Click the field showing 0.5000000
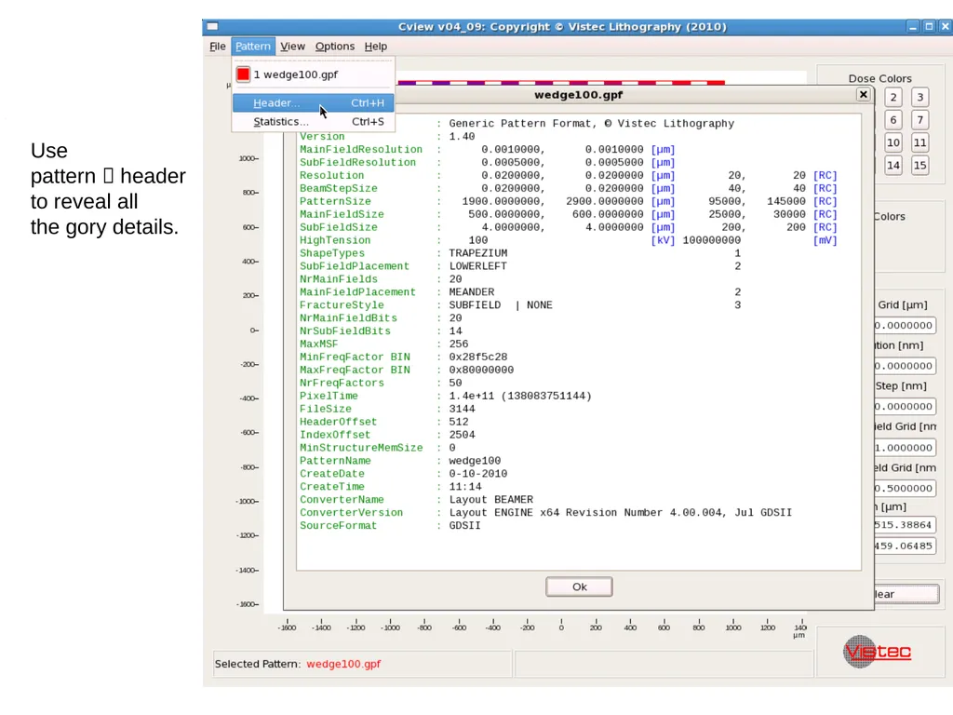This screenshot has width=953, height=715. pos(905,488)
